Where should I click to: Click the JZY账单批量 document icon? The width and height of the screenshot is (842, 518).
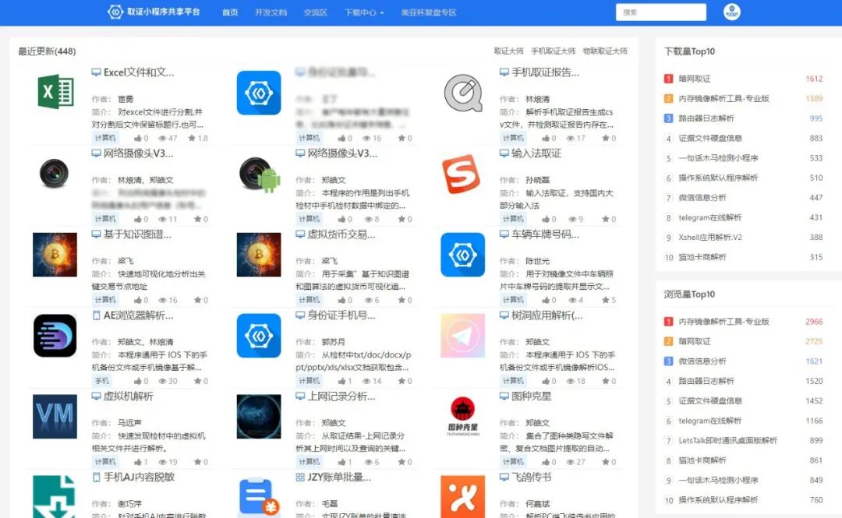click(259, 497)
